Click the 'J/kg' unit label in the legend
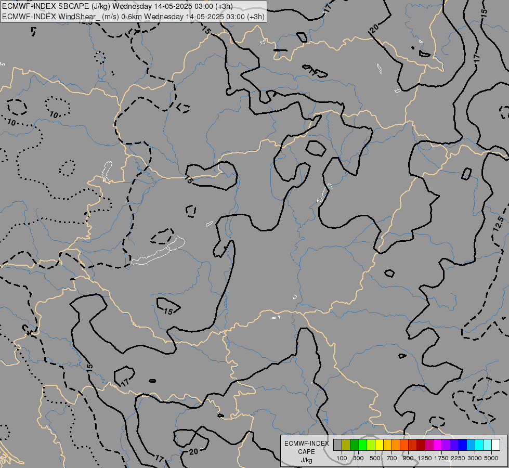 point(306,460)
